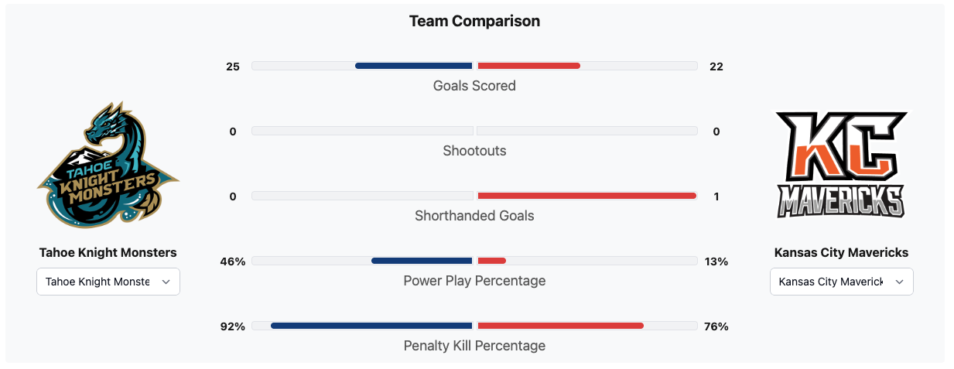Click the Goals Scored label
Viewport: 954px width, 369px height.
point(474,86)
